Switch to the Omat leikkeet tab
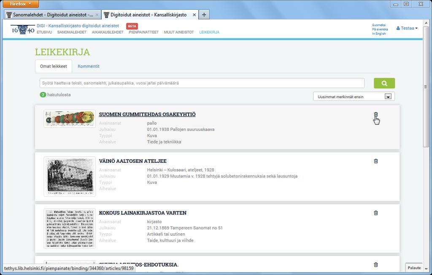 pyautogui.click(x=54, y=66)
